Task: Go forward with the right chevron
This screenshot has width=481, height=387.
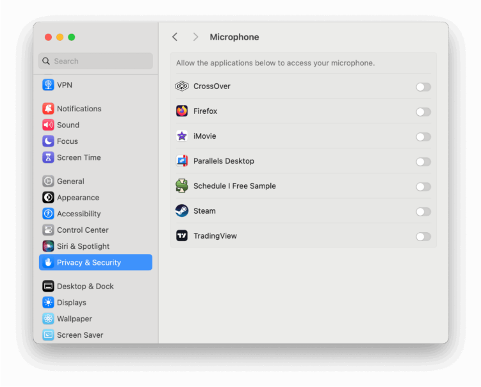Action: (195, 37)
